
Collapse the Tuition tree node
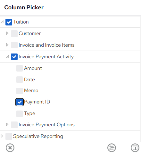(2, 22)
